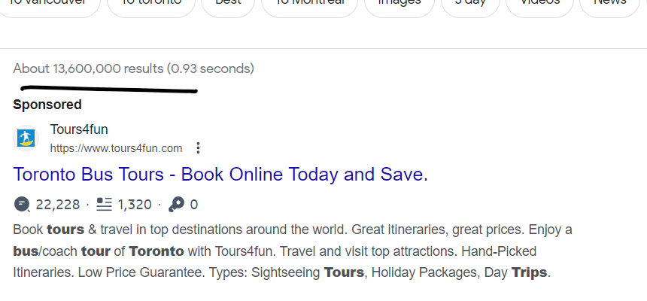Open 'Toronto Bus Tours - Book Online' link
Screen dimensions: 647x301
(x=220, y=175)
